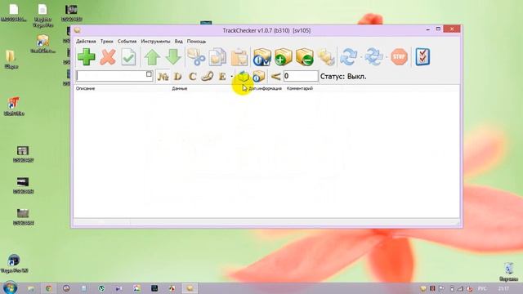Click the Copy documents icon

tap(217, 57)
